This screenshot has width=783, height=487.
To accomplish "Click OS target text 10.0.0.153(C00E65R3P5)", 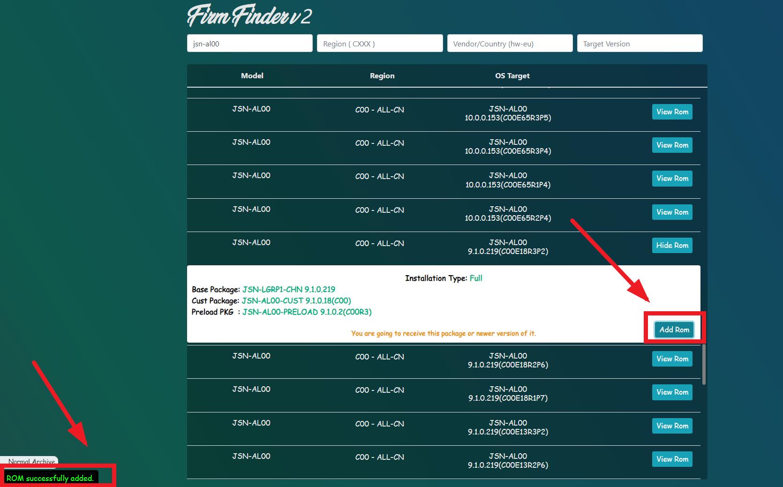I will pyautogui.click(x=508, y=118).
